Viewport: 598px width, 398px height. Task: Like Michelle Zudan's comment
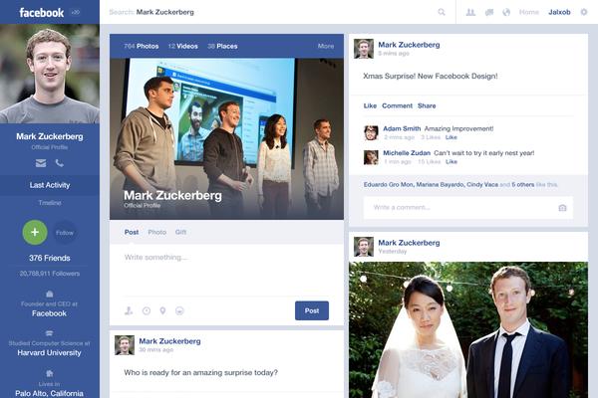pos(451,162)
